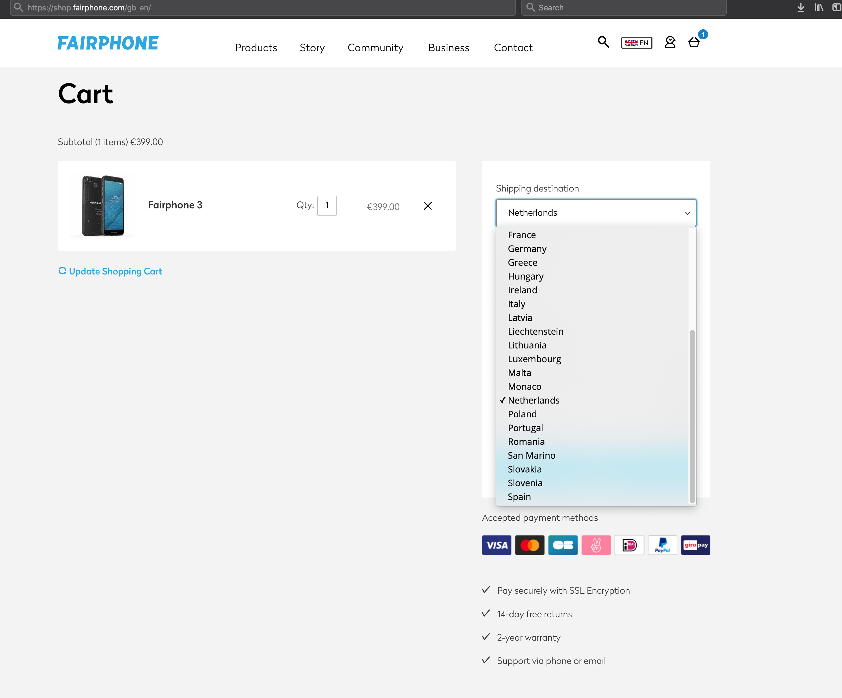Click the browser URL address bar
This screenshot has height=698, width=842.
point(263,8)
